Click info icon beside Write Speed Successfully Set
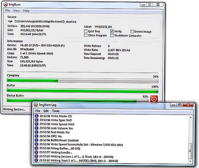The height and width of the screenshot is (168, 199). pyautogui.click(x=36, y=144)
